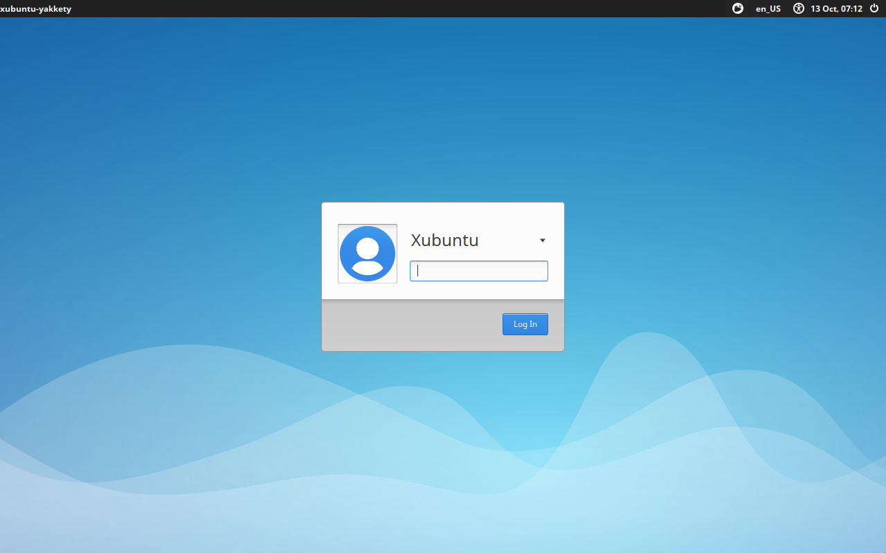This screenshot has width=886, height=553.
Task: Open the onscreen keyboard from the top panel
Action: coord(737,8)
